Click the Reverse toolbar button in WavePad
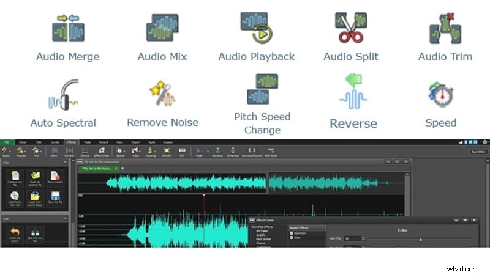This screenshot has width=490, height=275. (217, 152)
